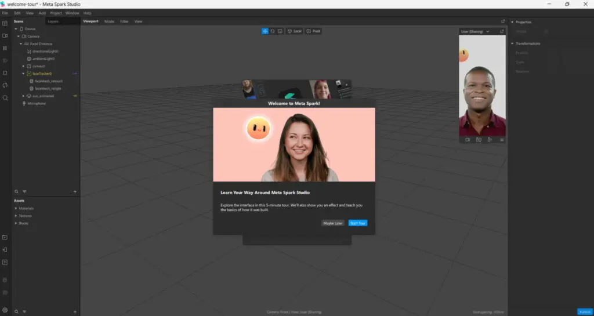Image resolution: width=594 pixels, height=316 pixels.
Task: Select the scale manipulator tool
Action: (x=280, y=31)
